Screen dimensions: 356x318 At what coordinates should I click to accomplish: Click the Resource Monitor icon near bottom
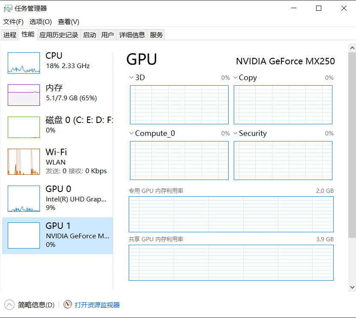tap(68, 304)
